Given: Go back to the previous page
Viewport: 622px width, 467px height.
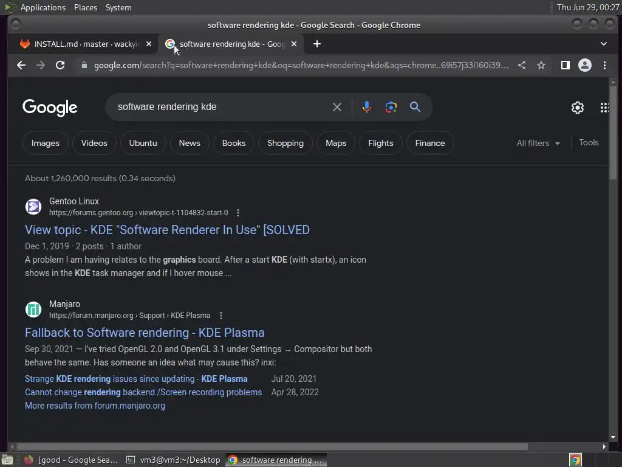Looking at the screenshot, I should coord(21,65).
